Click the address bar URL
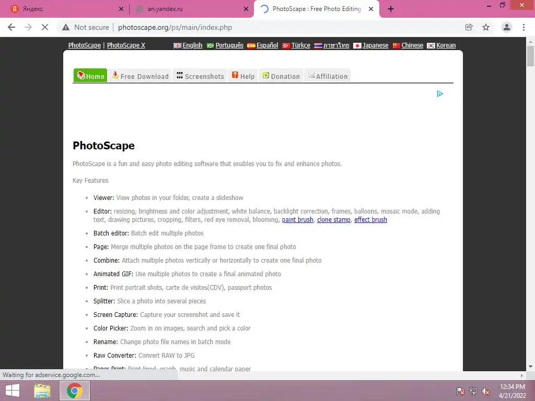The image size is (535, 401). coord(175,27)
